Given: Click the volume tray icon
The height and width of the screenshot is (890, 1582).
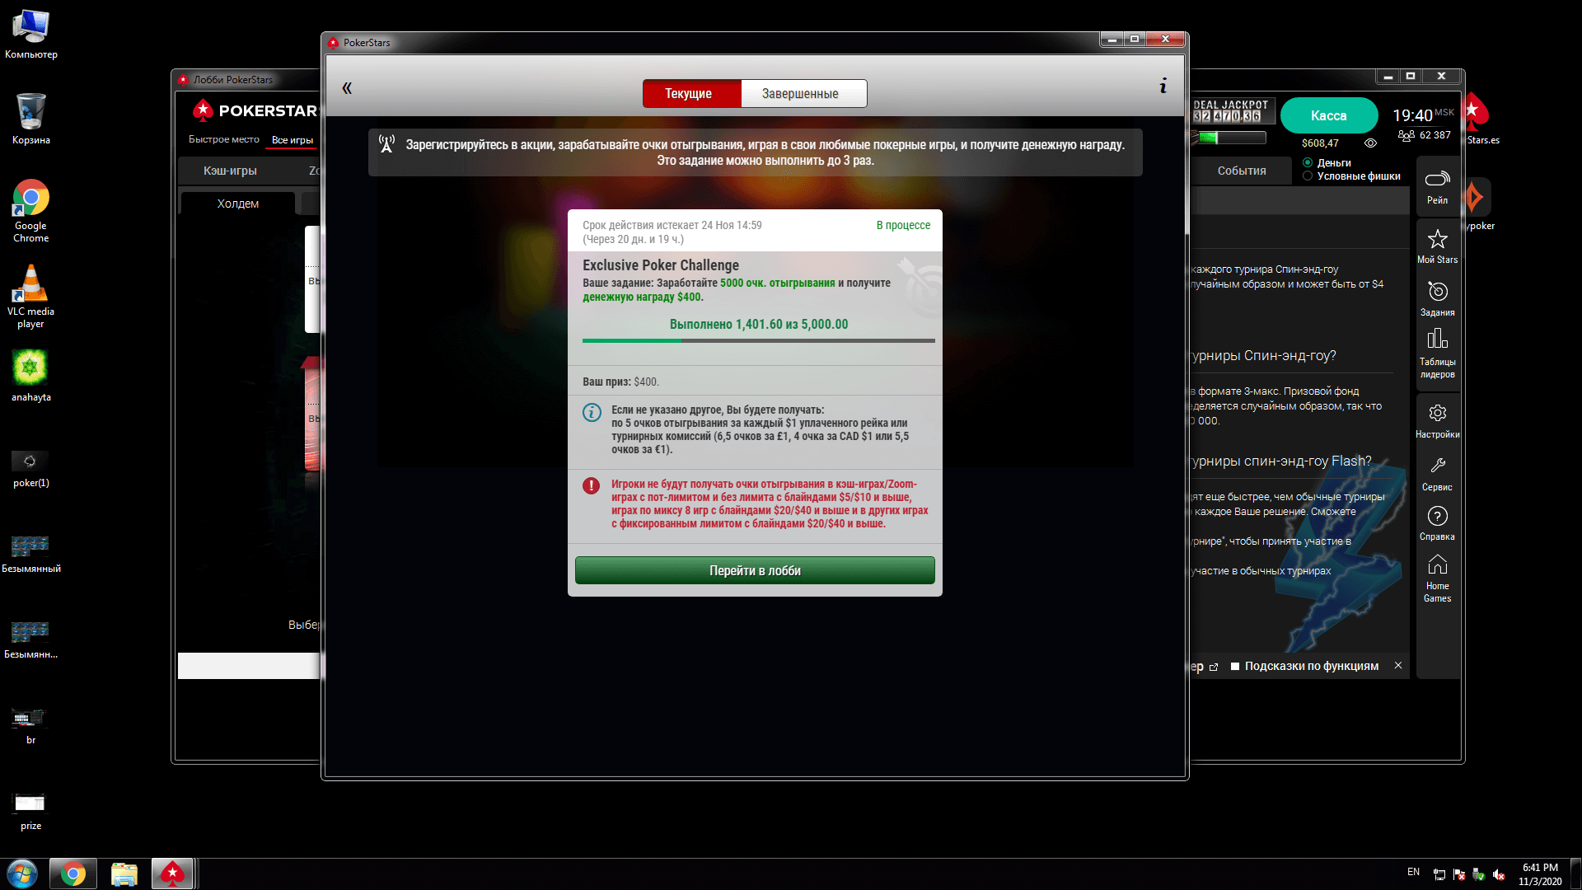Looking at the screenshot, I should tap(1499, 874).
